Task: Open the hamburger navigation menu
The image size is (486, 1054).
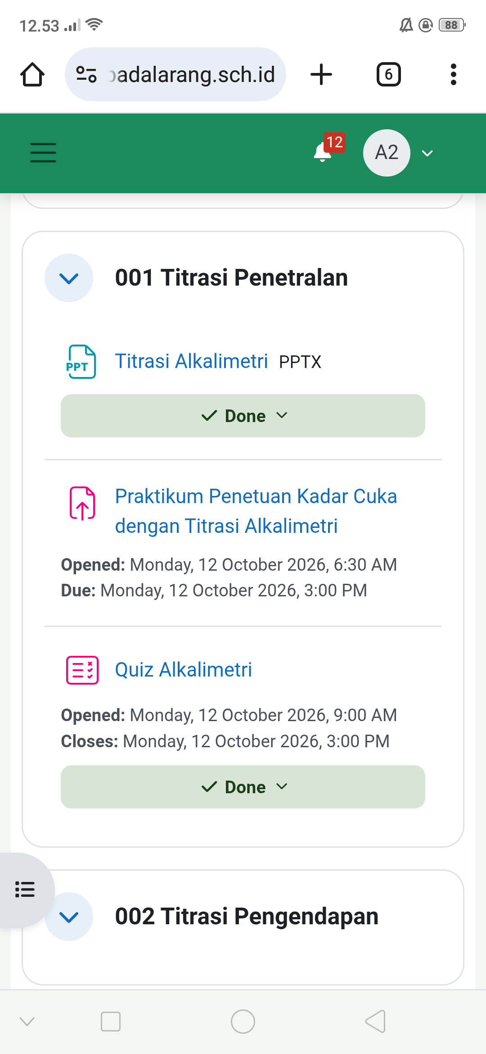Action: pyautogui.click(x=43, y=153)
